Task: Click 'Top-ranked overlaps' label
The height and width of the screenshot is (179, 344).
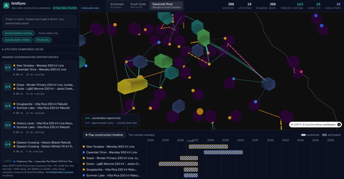Action: coord(141,135)
